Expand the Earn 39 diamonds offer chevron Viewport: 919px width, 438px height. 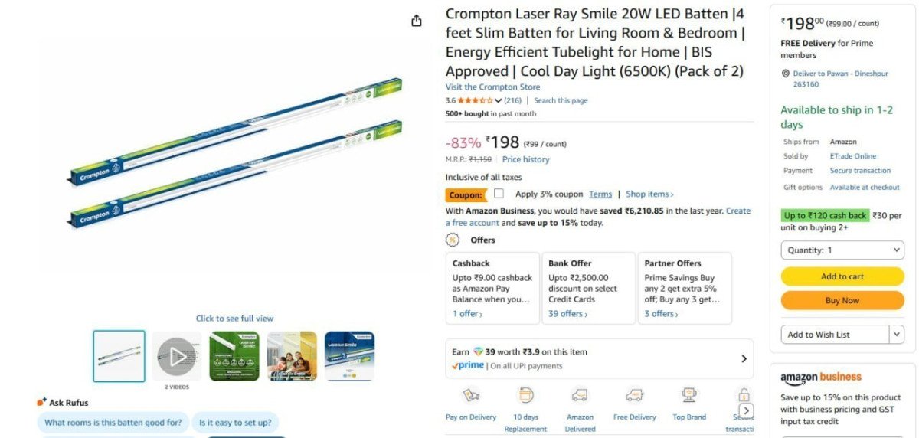(x=744, y=358)
